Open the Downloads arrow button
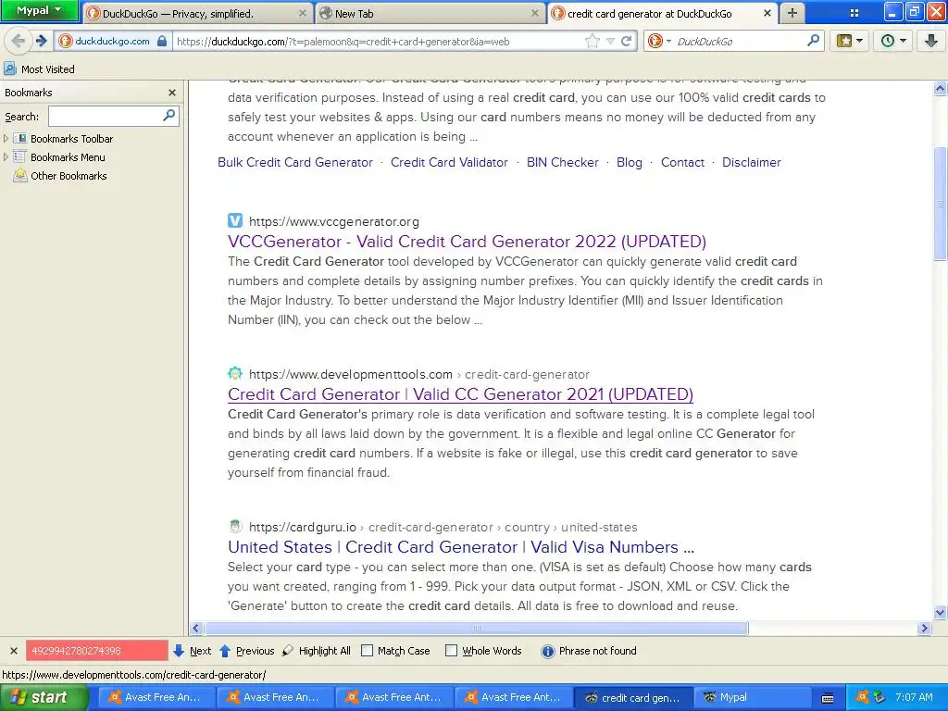This screenshot has width=948, height=711. coord(931,41)
